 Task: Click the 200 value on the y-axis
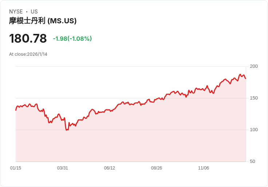pyautogui.click(x=254, y=66)
